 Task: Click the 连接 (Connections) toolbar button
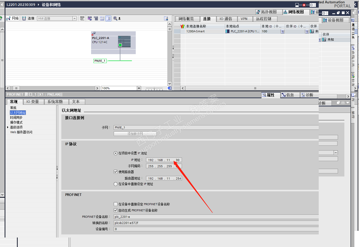28,18
